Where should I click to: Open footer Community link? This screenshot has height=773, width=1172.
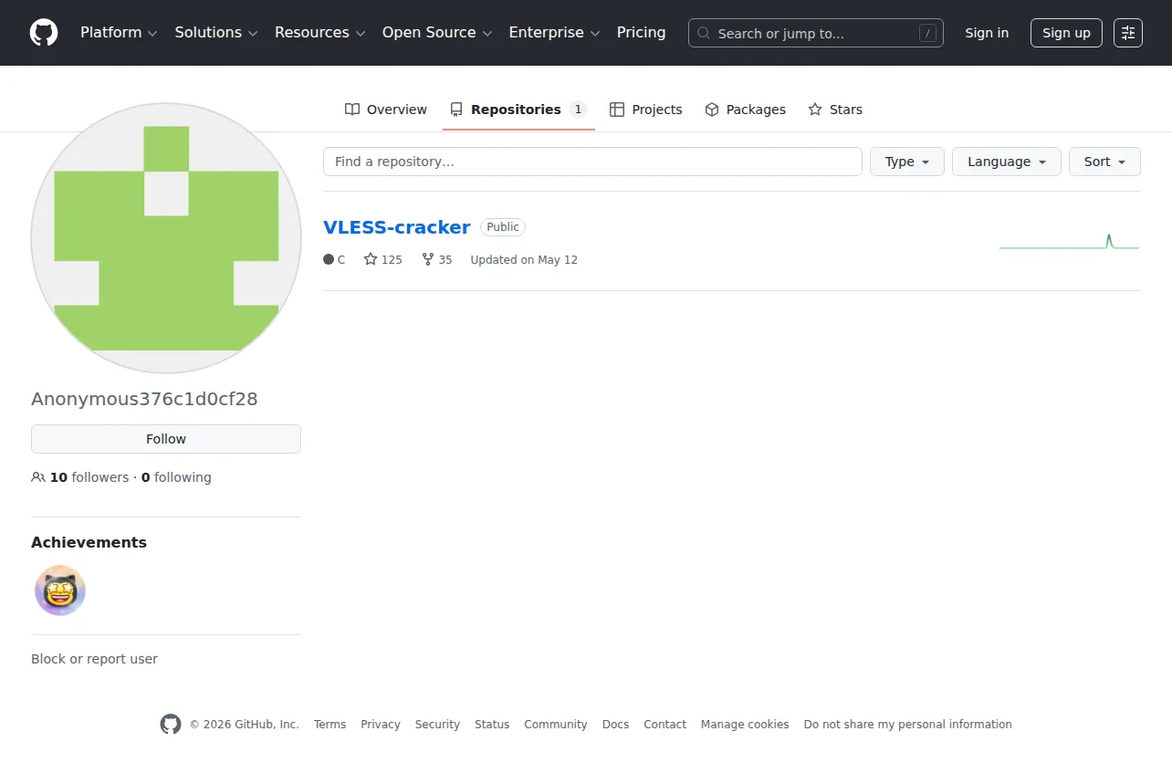coord(556,725)
